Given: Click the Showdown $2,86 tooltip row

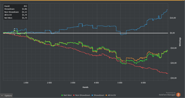Looking at the screenshot, I should (16, 9).
